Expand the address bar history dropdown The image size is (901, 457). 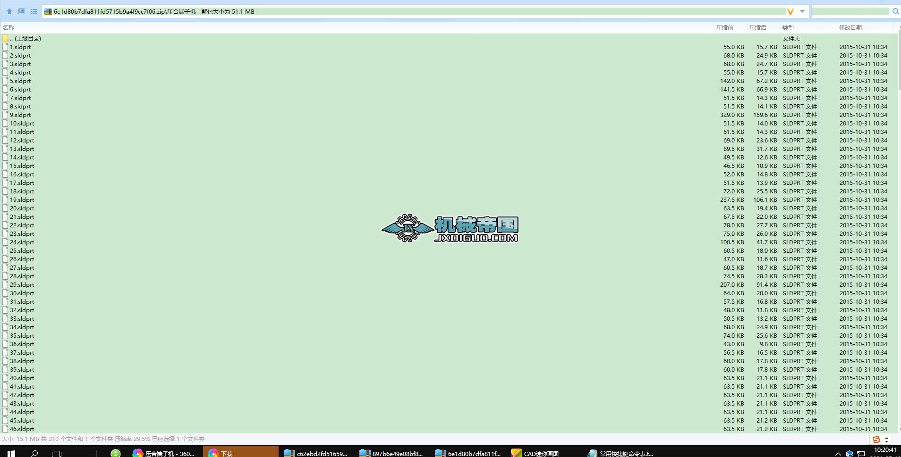click(x=802, y=11)
